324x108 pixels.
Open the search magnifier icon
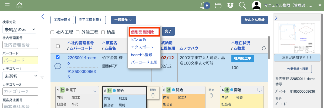[x=242, y=5]
